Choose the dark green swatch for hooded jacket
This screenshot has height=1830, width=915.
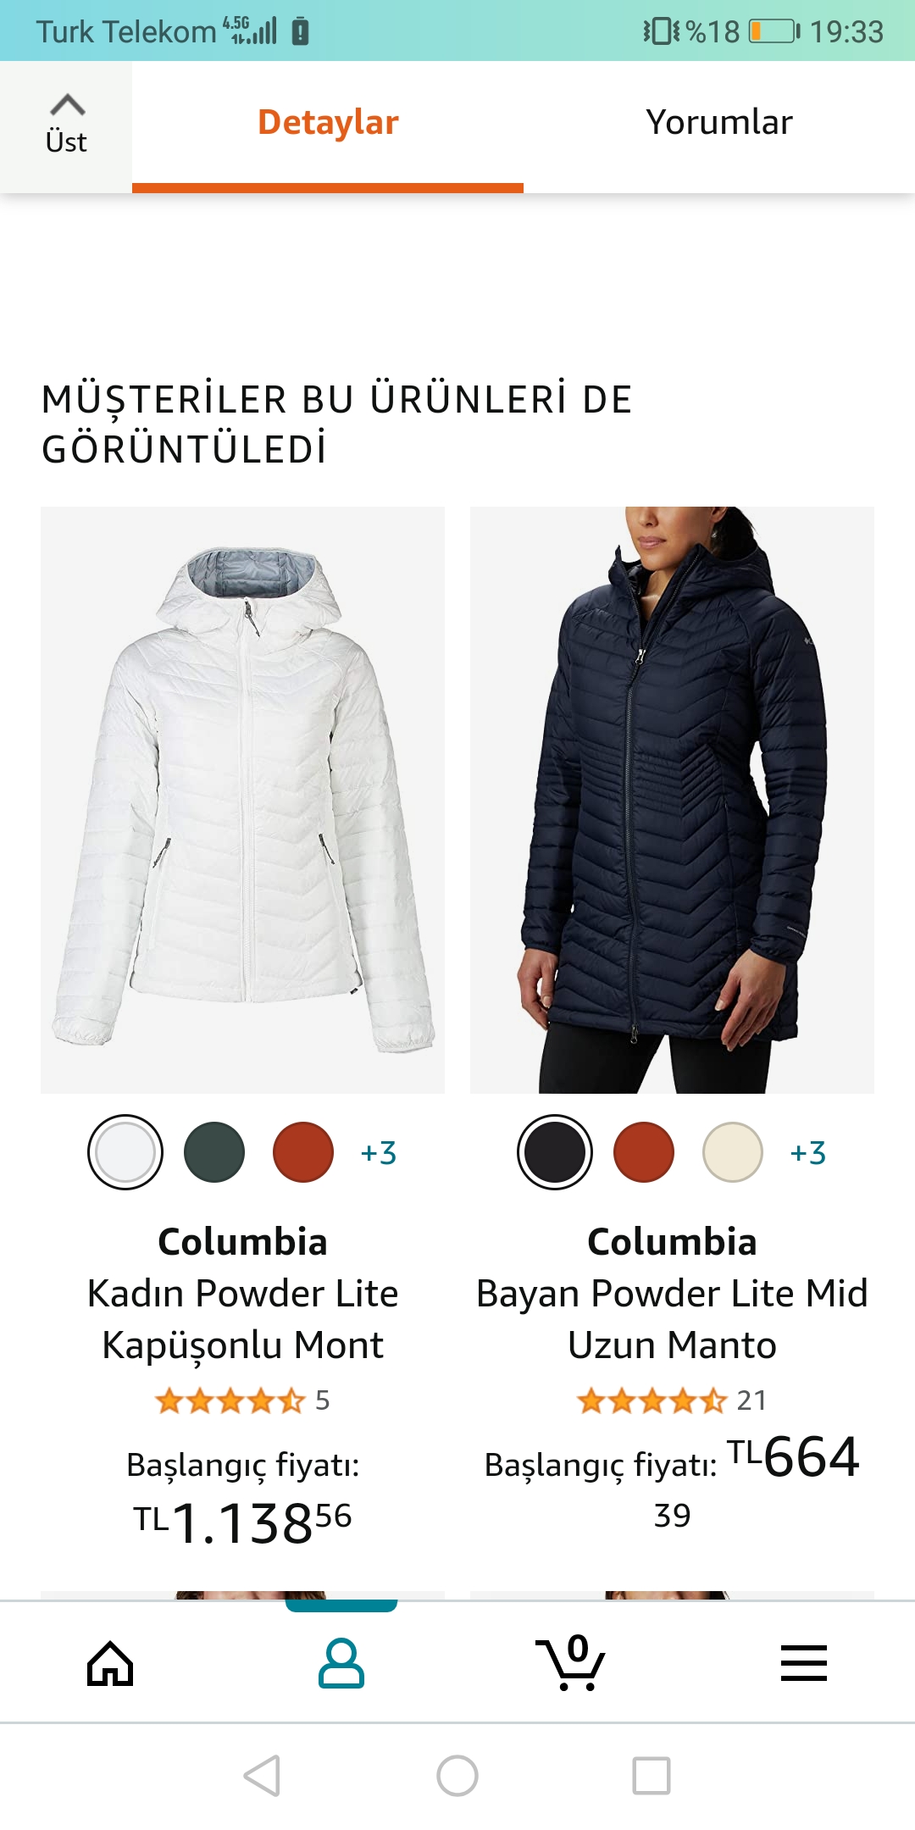click(x=214, y=1152)
